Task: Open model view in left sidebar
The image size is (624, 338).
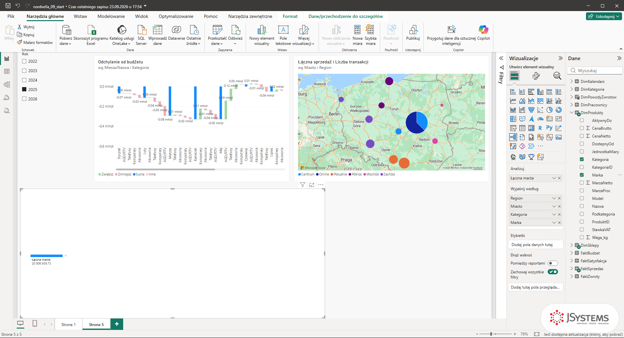Action: [x=7, y=84]
